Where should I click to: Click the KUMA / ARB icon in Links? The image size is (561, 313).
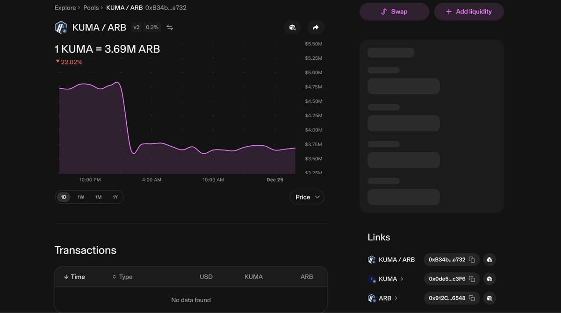click(x=372, y=260)
